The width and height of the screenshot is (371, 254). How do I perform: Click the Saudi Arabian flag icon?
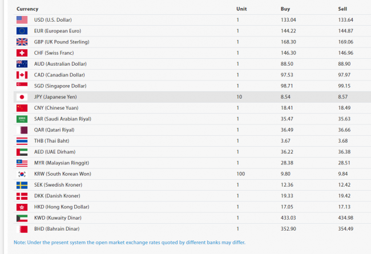point(22,119)
